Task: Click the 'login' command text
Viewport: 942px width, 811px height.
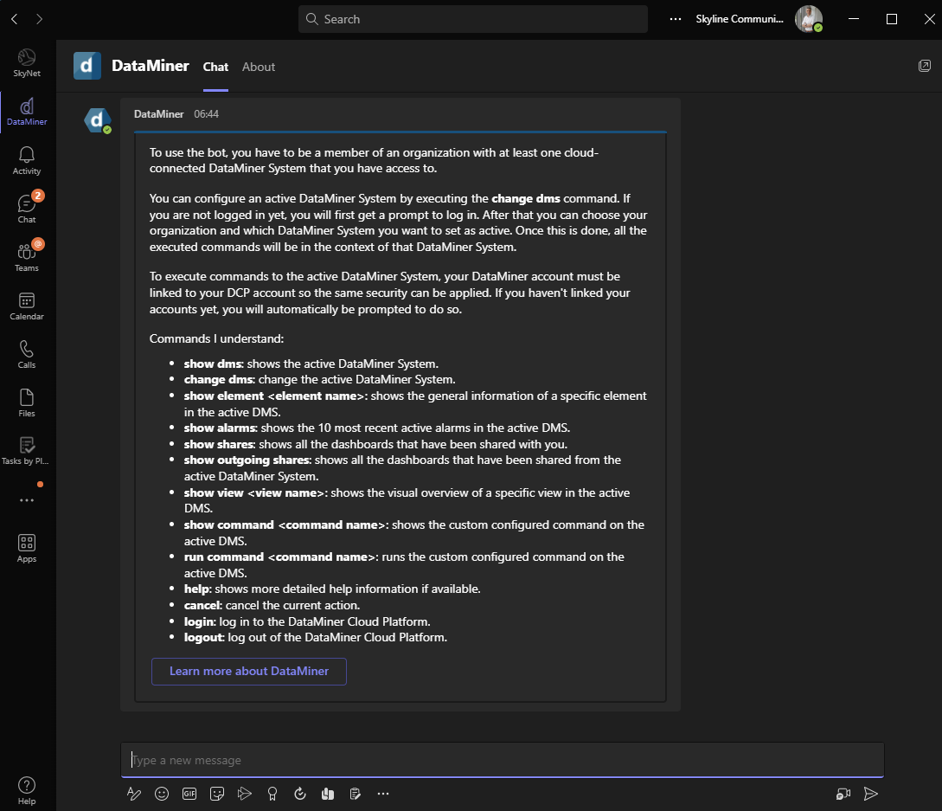Action: click(x=200, y=621)
